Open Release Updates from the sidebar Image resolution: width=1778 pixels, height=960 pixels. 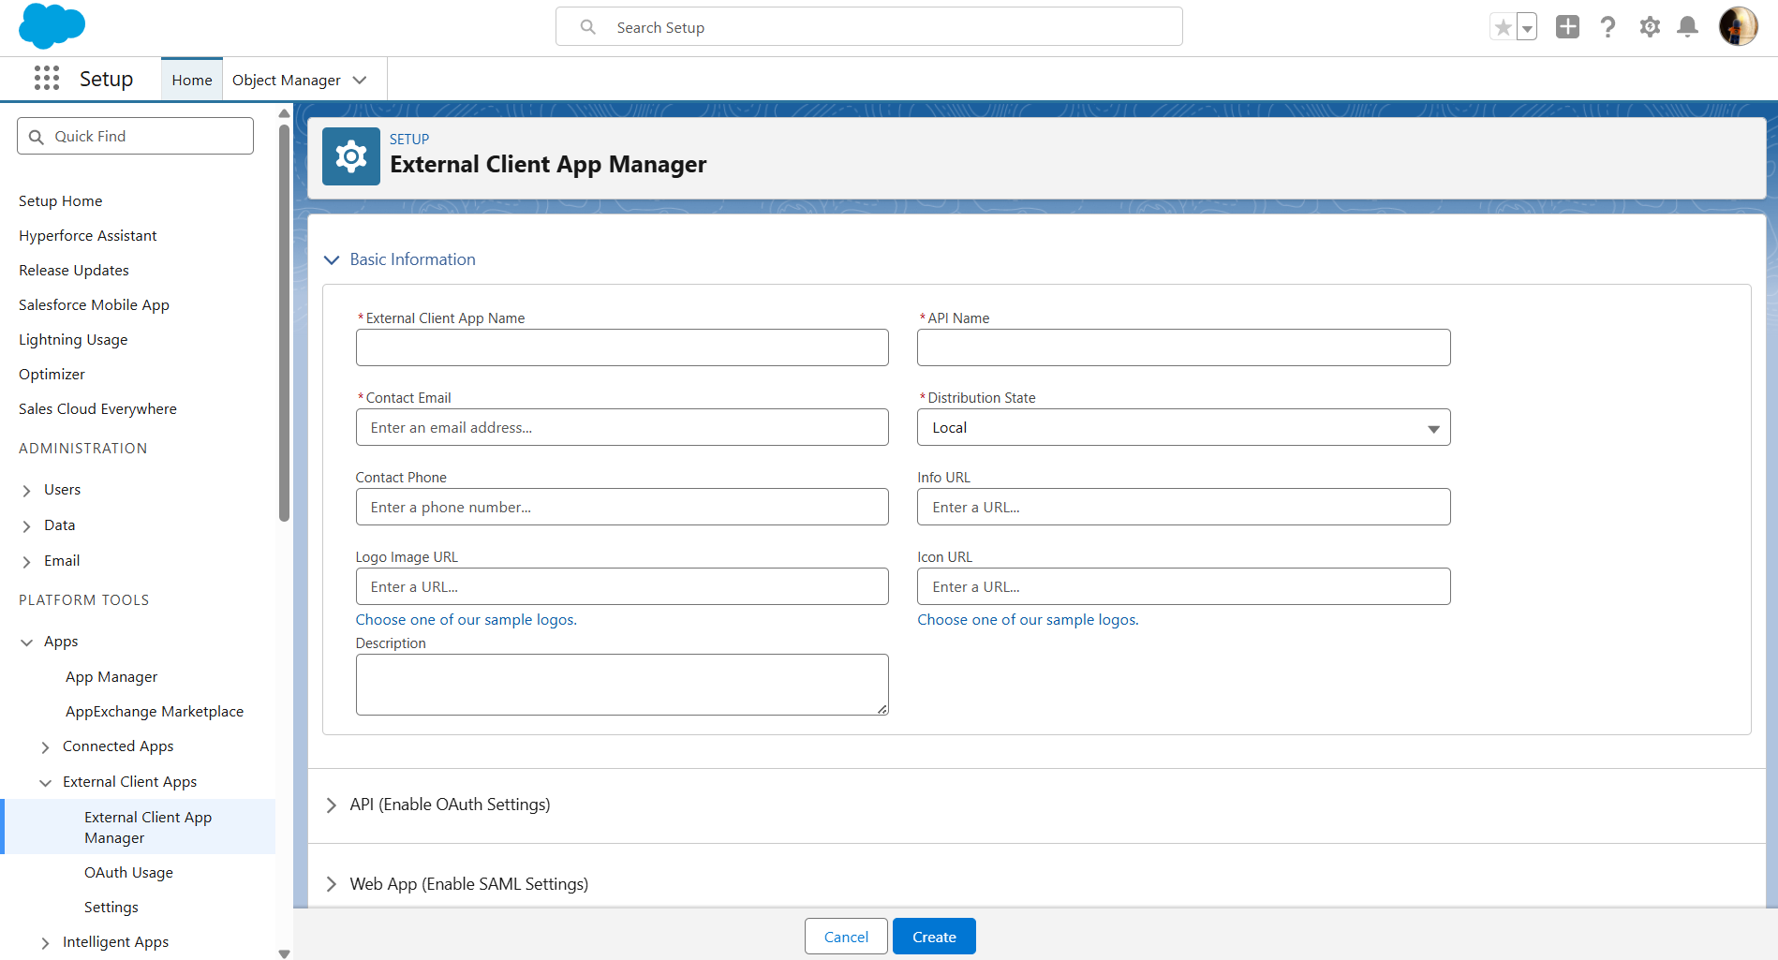[x=73, y=270]
